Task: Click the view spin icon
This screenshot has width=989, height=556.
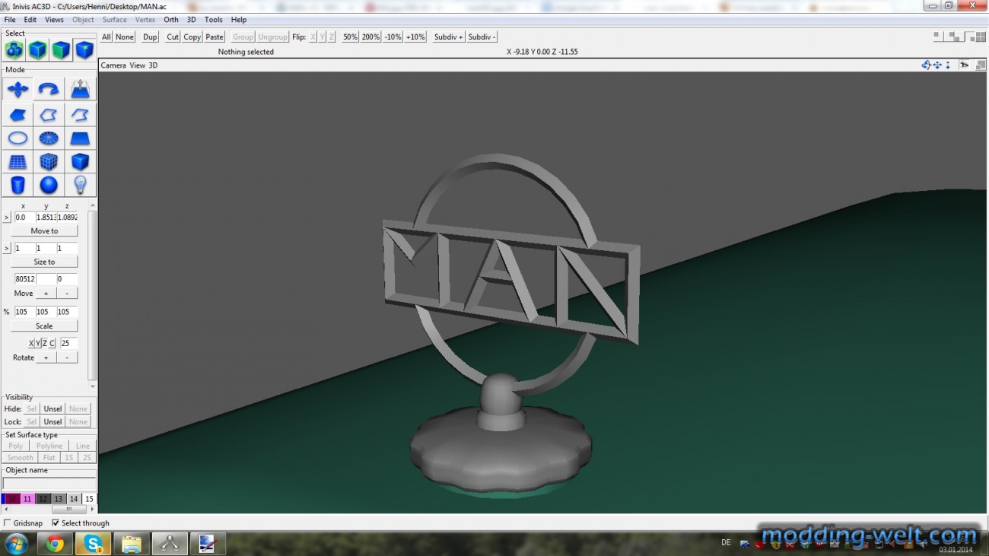Action: tap(926, 65)
